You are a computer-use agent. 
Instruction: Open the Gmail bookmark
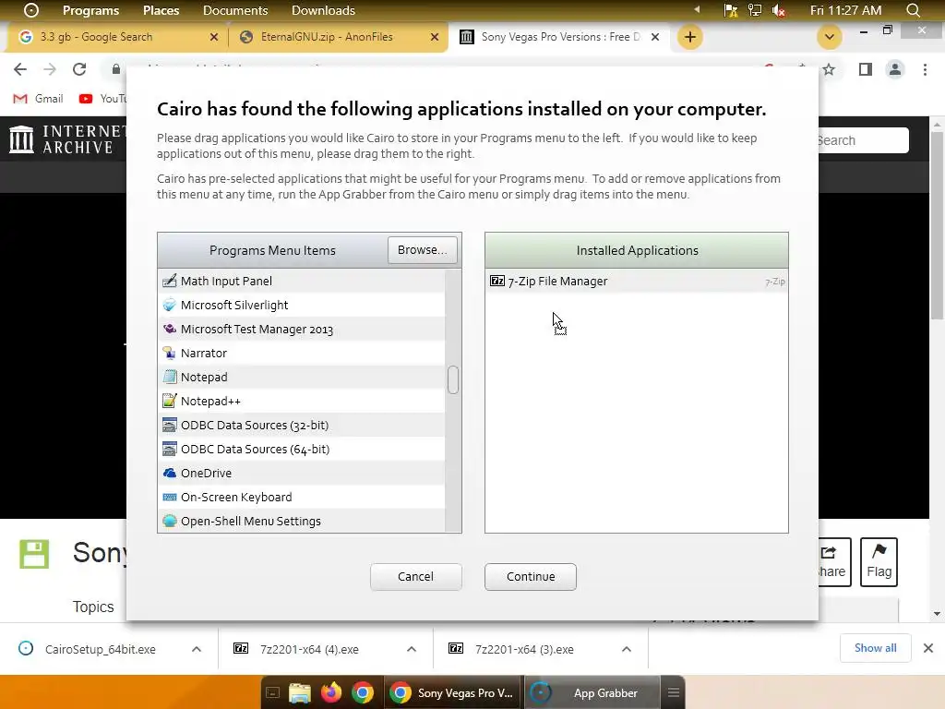(x=39, y=98)
